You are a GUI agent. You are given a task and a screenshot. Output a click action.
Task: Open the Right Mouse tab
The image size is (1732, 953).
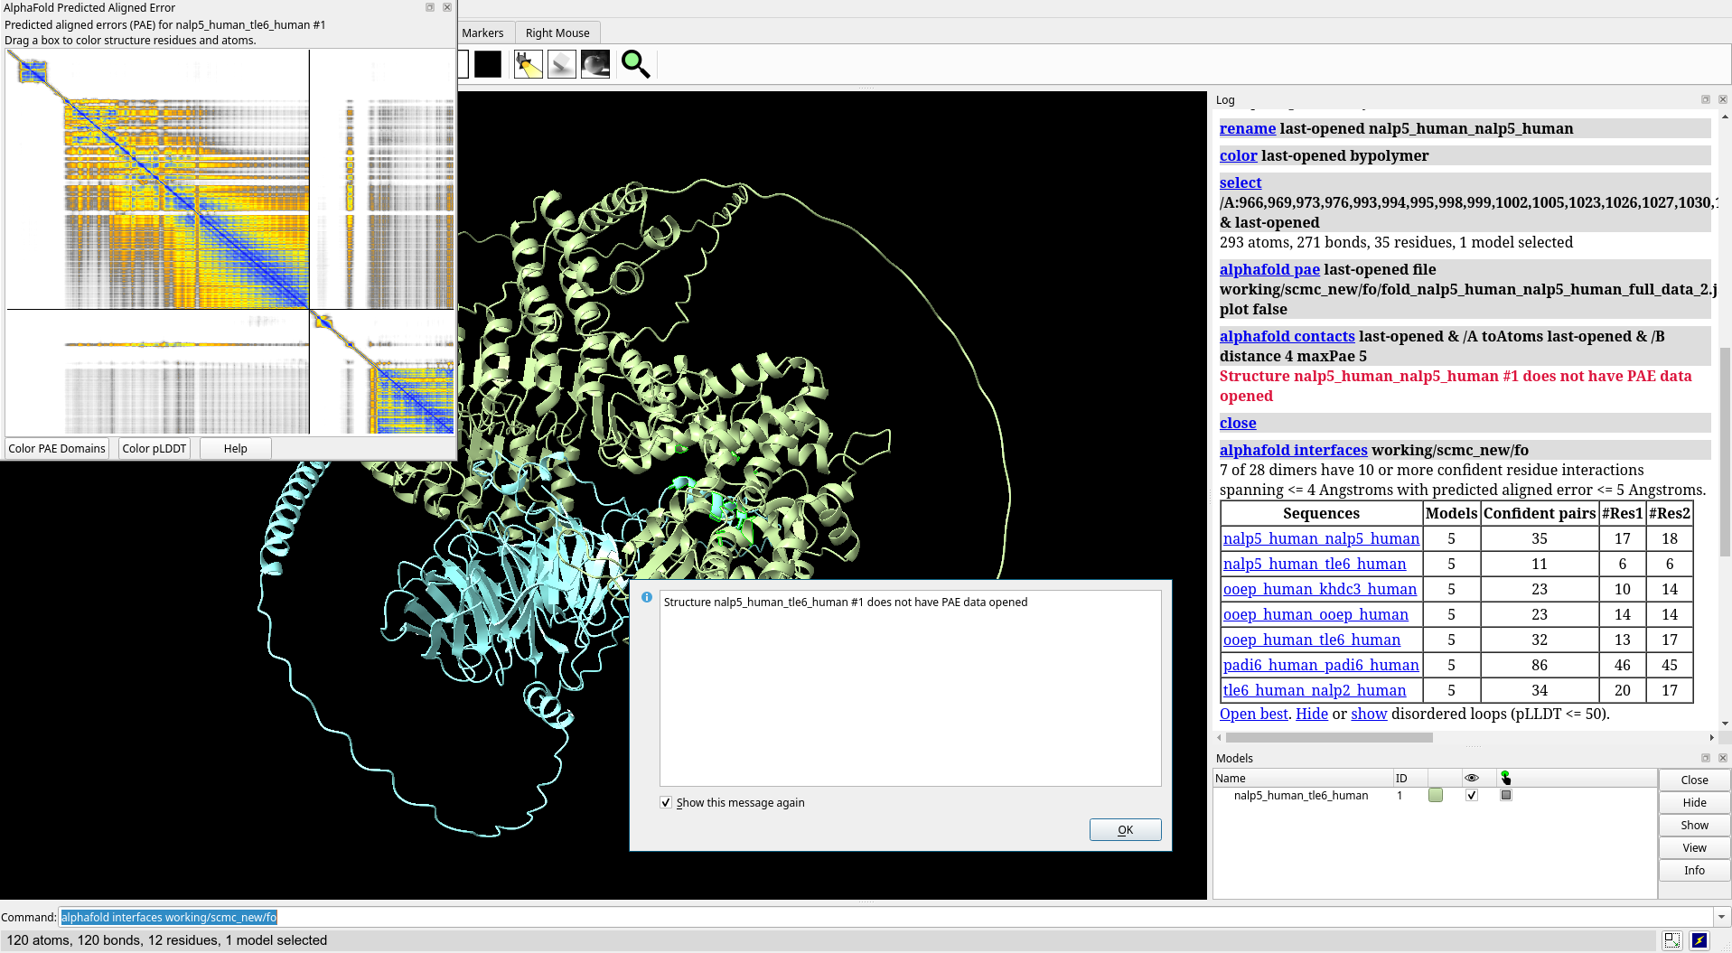point(557,33)
